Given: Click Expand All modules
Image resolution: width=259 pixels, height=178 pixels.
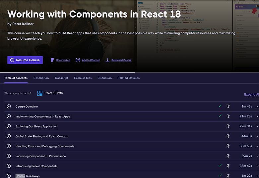Looking at the screenshot, I should [251, 94].
